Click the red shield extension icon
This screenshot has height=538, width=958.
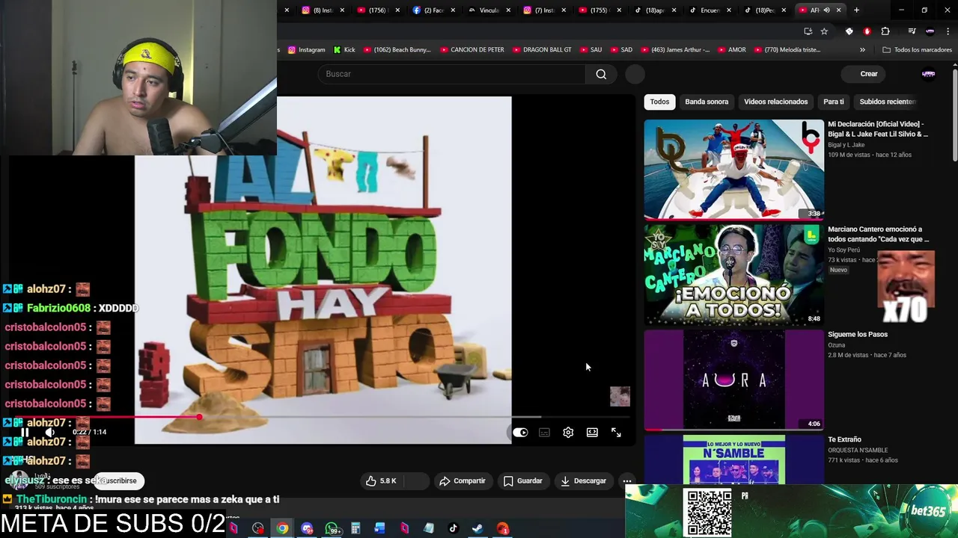(867, 31)
